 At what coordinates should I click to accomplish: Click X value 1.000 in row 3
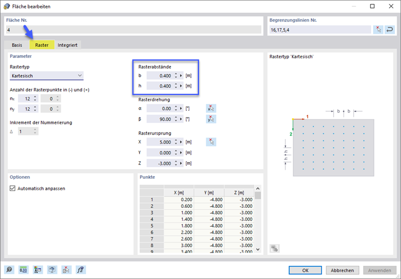point(179,213)
